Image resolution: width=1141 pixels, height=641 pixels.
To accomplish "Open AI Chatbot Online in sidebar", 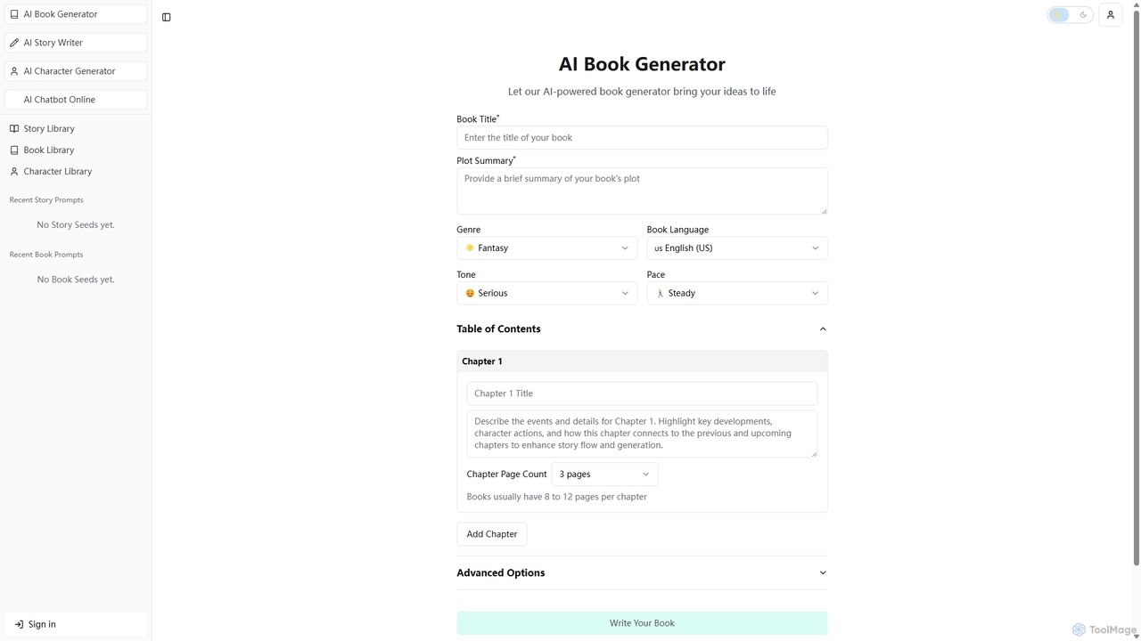I will tap(76, 100).
